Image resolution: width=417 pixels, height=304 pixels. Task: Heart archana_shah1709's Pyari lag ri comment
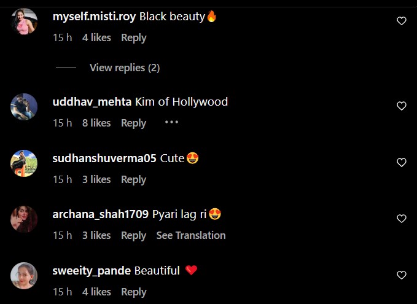pos(401,219)
